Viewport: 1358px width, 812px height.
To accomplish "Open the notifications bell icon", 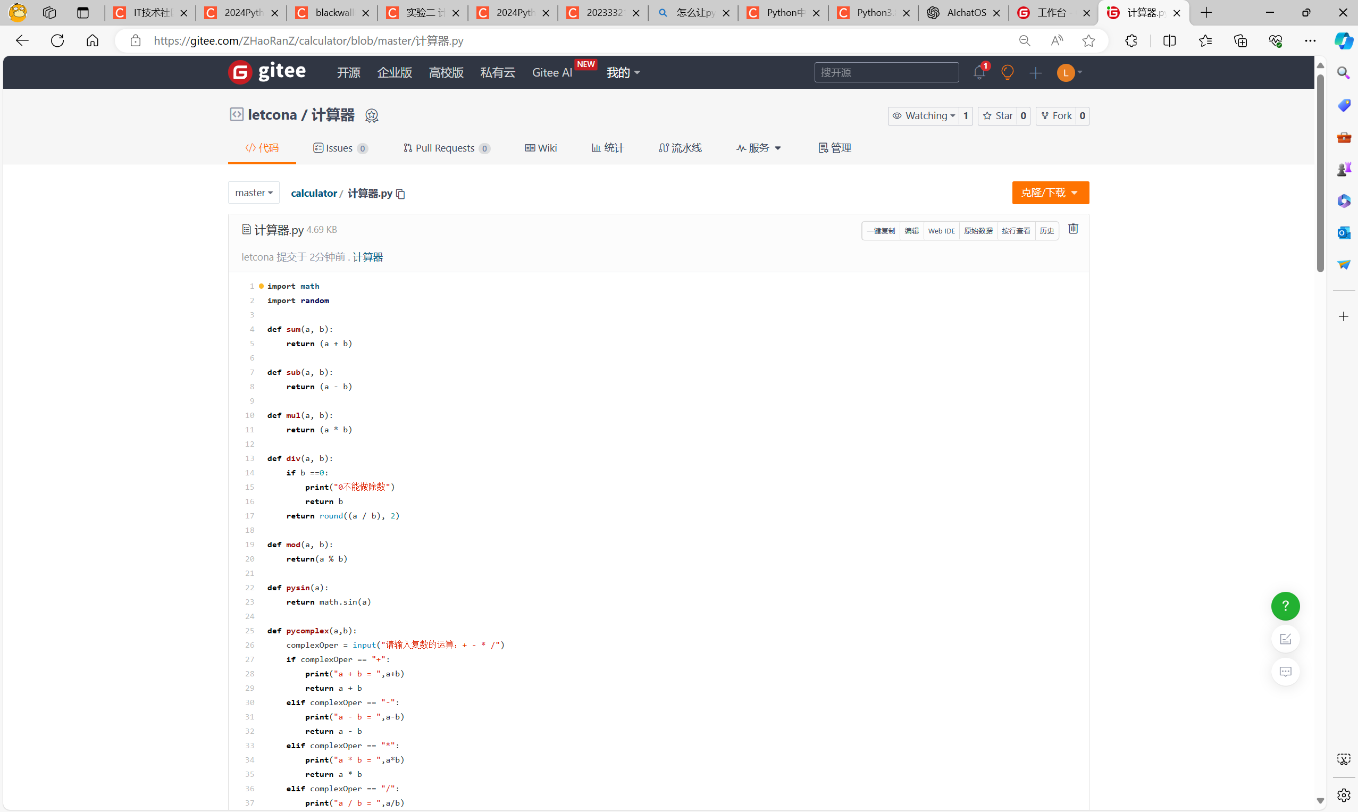I will 979,72.
